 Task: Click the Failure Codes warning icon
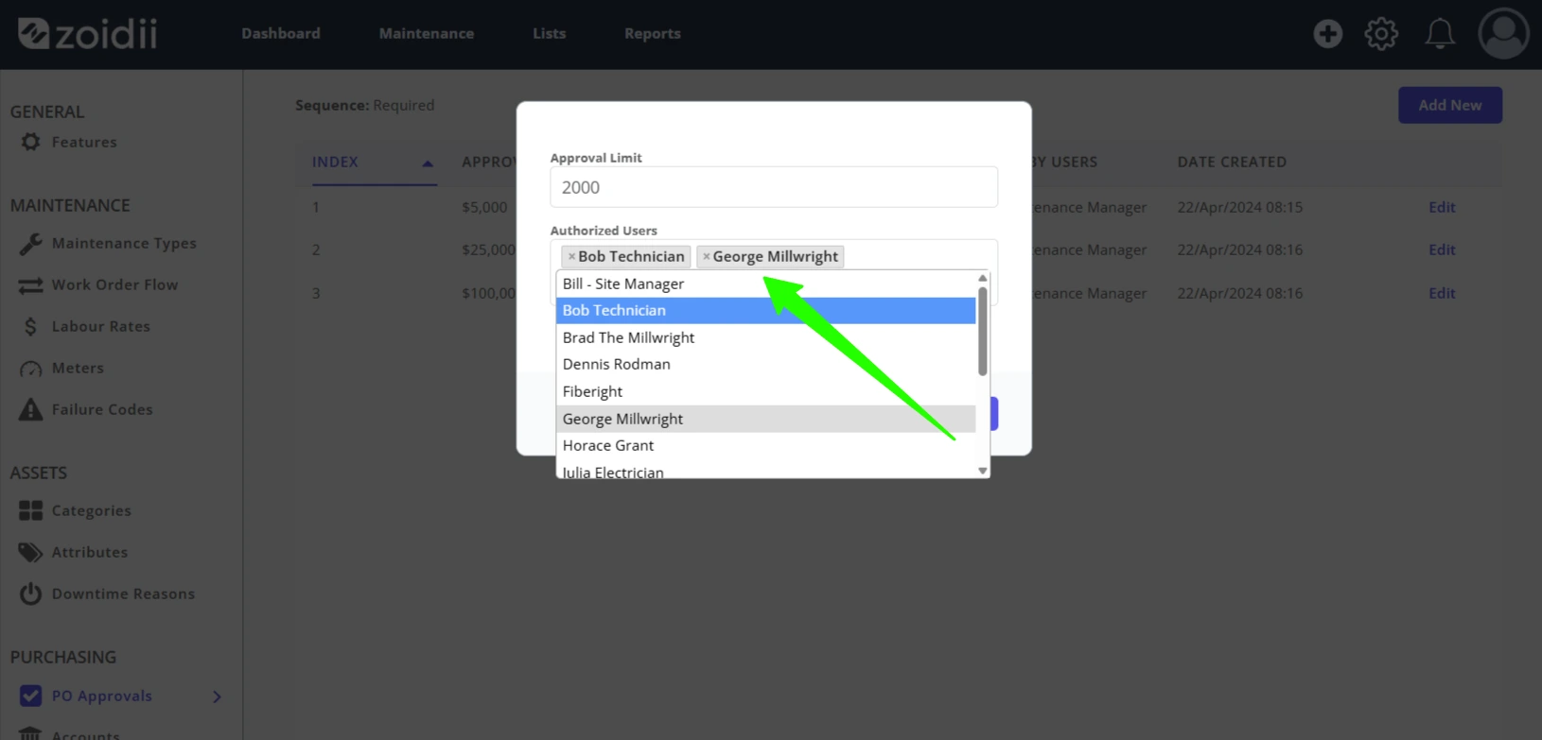(x=30, y=409)
